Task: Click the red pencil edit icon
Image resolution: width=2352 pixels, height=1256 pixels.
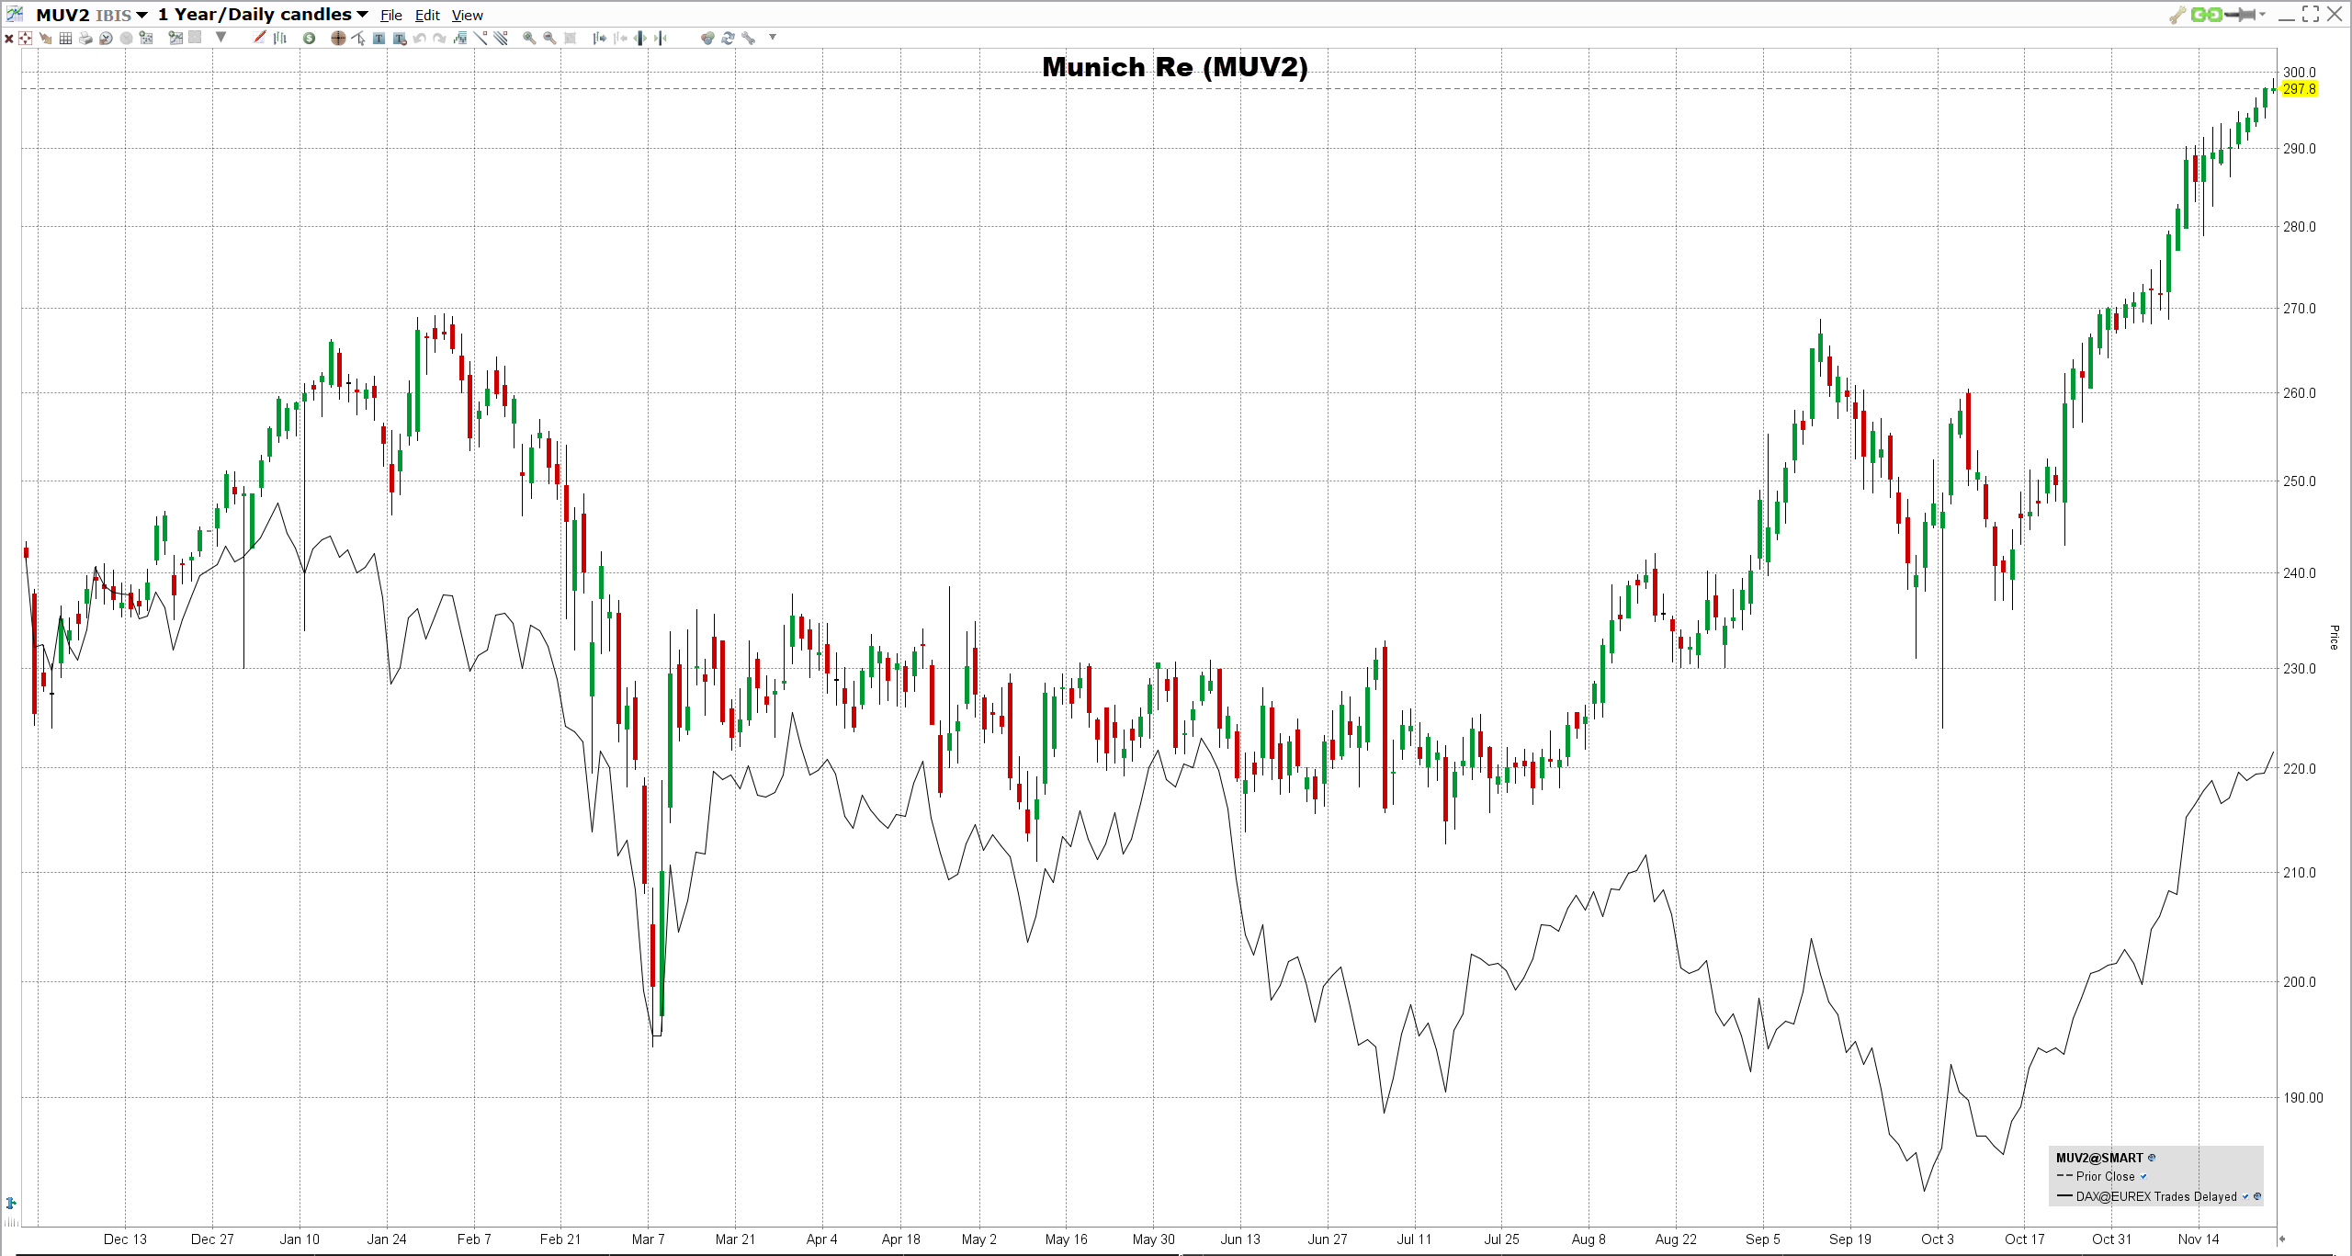Action: coord(259,37)
